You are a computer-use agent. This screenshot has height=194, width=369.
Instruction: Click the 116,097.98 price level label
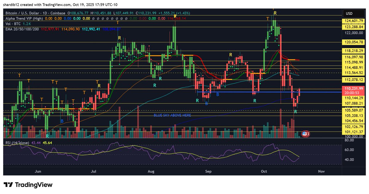[354, 57]
